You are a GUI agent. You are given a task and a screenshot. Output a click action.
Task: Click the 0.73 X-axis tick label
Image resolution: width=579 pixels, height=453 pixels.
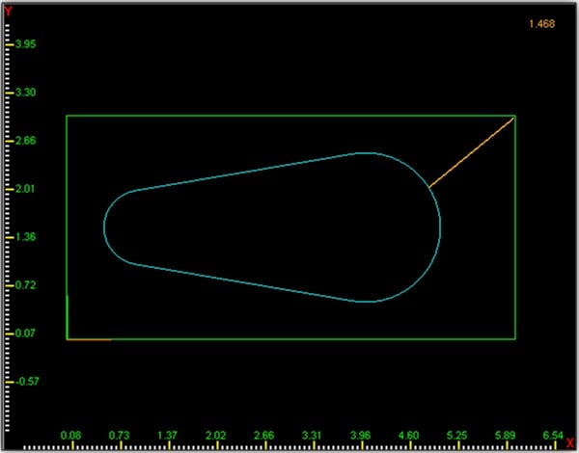tap(119, 436)
